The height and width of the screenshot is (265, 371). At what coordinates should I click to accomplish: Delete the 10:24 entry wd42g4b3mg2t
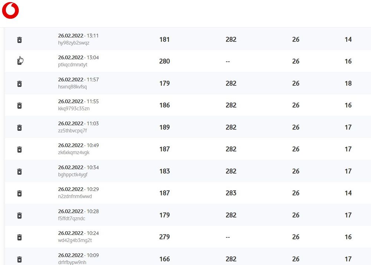tap(20, 237)
